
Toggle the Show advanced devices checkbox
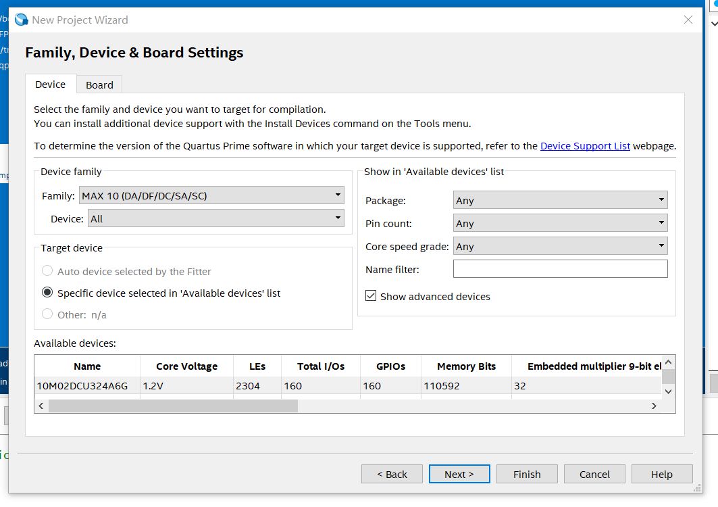click(x=371, y=295)
